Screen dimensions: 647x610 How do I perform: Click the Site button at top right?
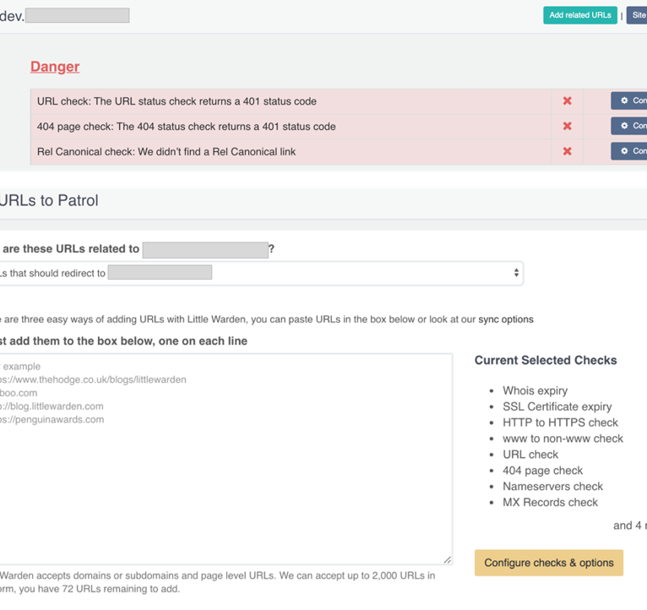click(x=638, y=15)
